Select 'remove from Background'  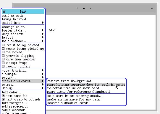(86, 81)
